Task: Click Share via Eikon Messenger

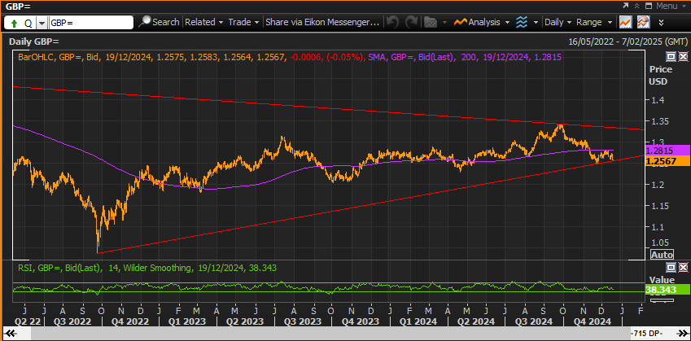Action: [x=322, y=22]
